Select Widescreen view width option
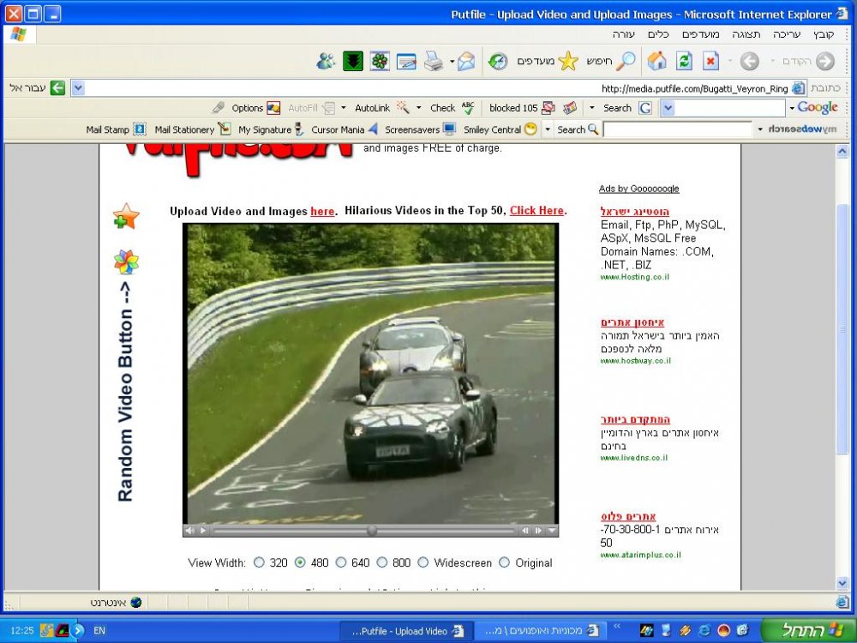 click(x=423, y=562)
